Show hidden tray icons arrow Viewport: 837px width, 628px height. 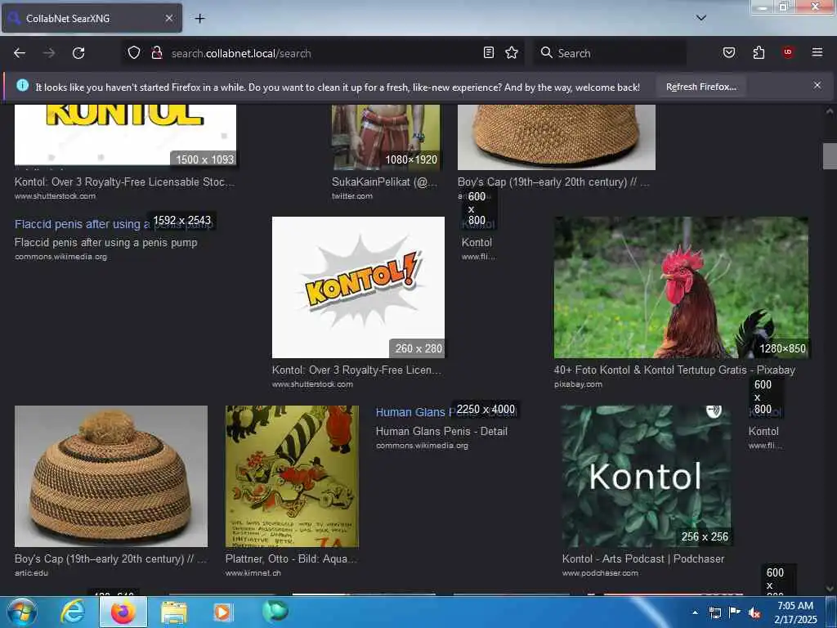pyautogui.click(x=695, y=612)
